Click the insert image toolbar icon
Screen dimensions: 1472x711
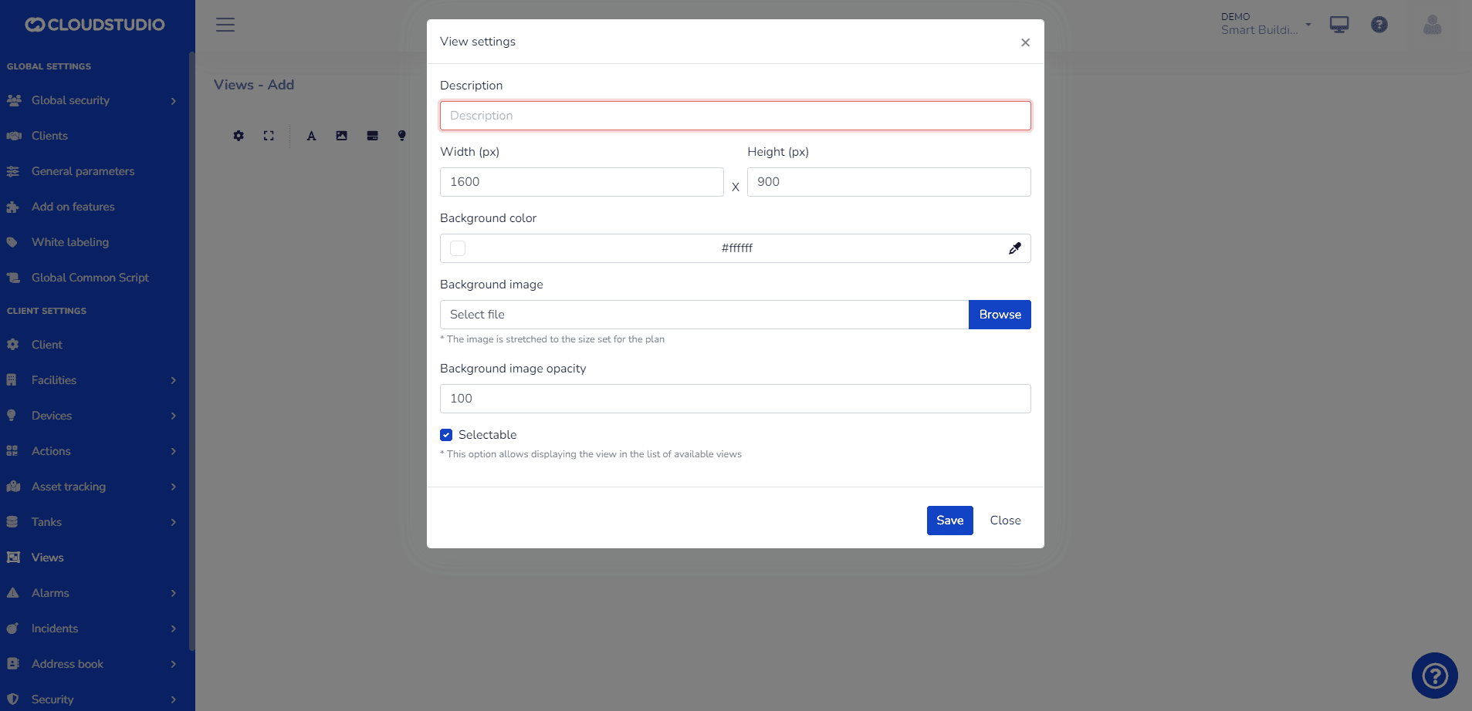pyautogui.click(x=341, y=136)
